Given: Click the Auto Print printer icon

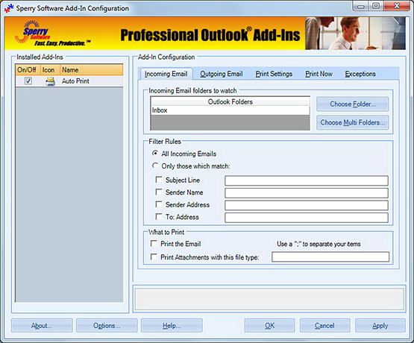Looking at the screenshot, I should coord(50,81).
